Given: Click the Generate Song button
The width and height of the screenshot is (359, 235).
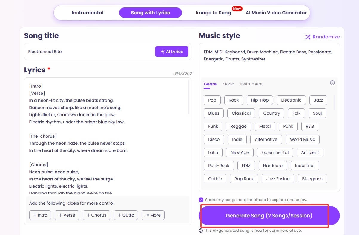Looking at the screenshot, I should pos(269,216).
